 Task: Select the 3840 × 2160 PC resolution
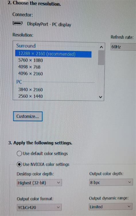pos(31,90)
